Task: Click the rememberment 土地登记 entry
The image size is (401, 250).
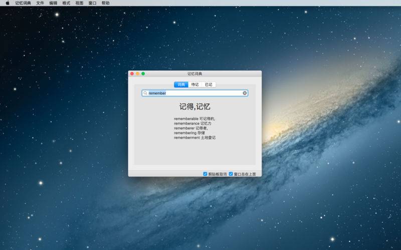Action: (194, 138)
